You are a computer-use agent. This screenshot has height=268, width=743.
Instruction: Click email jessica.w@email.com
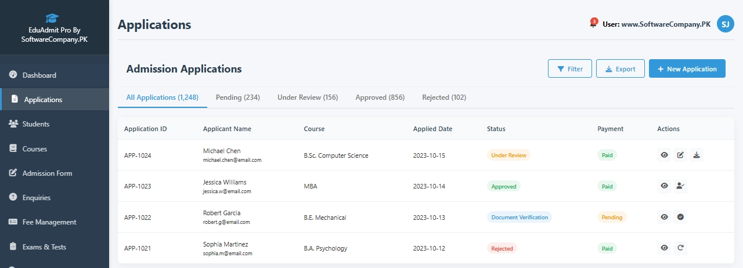tap(227, 191)
